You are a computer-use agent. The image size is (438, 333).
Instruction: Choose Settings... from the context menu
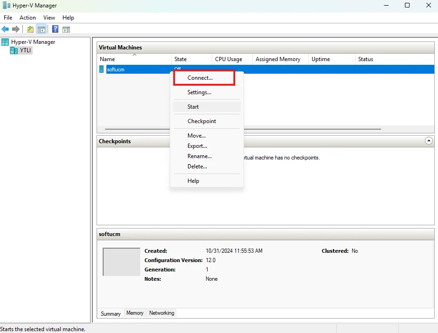tap(207, 92)
